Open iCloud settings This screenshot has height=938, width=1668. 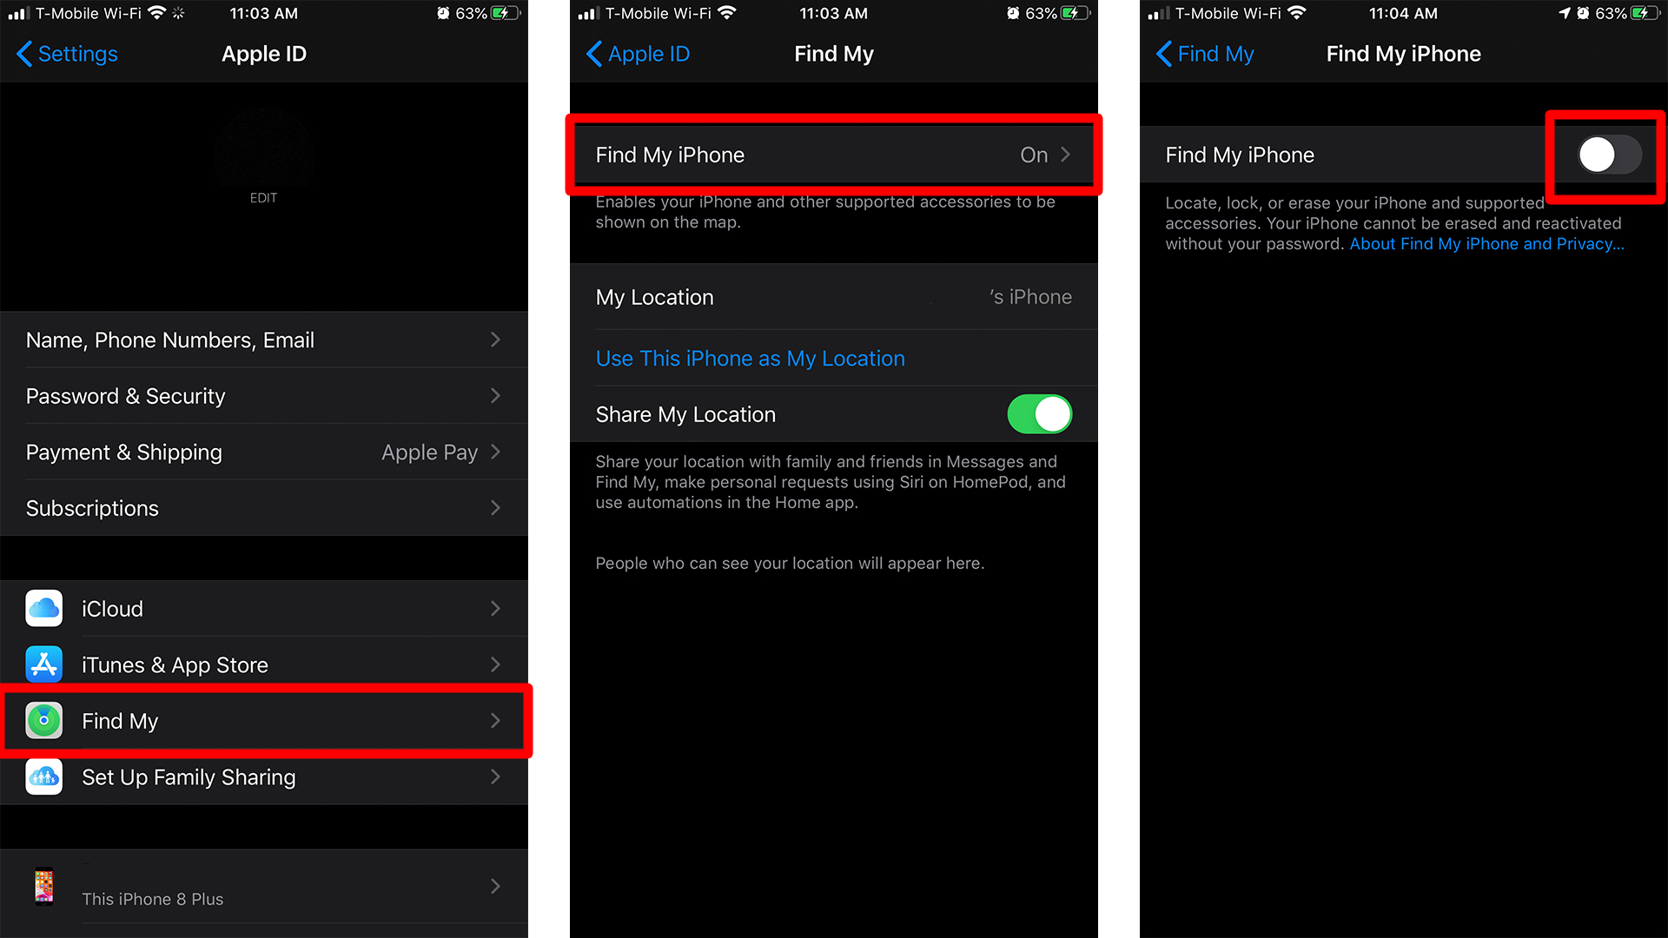pyautogui.click(x=263, y=607)
